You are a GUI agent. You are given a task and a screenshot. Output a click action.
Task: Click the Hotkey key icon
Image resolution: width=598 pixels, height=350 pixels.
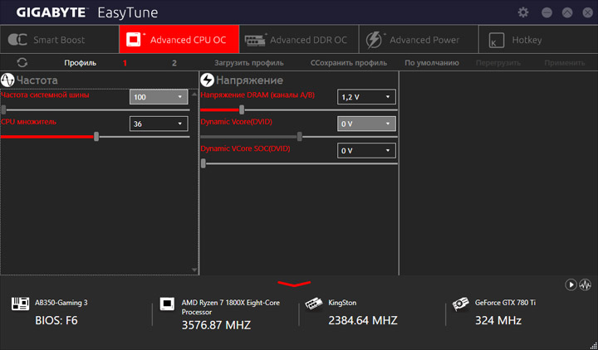(496, 40)
